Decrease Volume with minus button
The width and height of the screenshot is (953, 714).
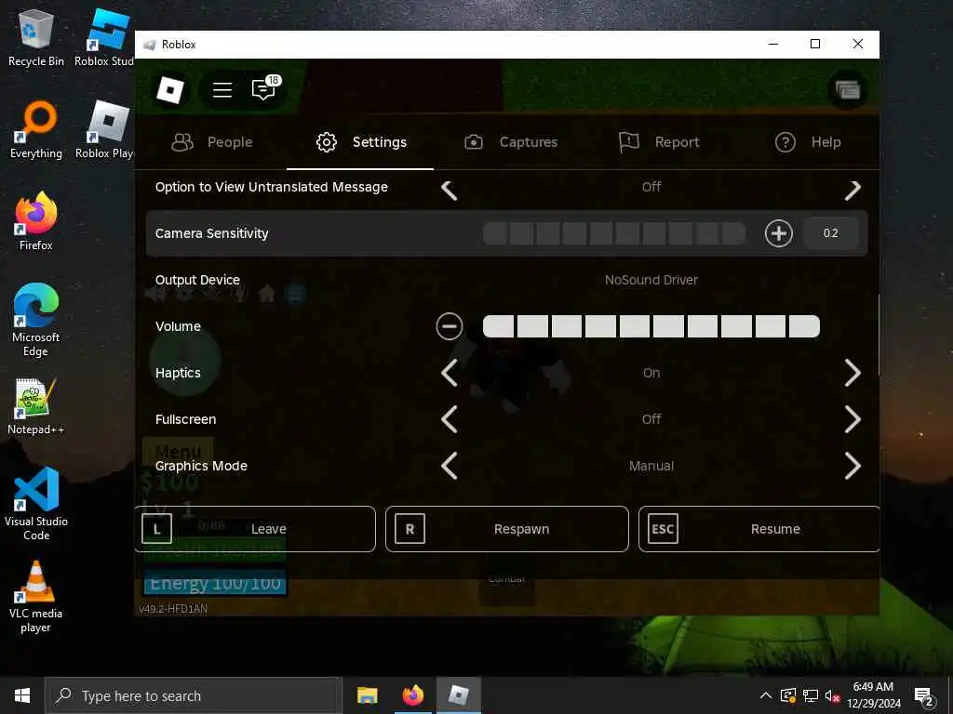click(450, 326)
